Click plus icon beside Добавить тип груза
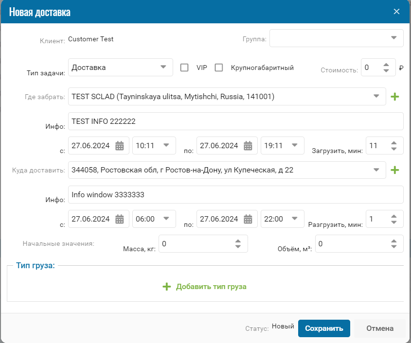 coord(167,287)
